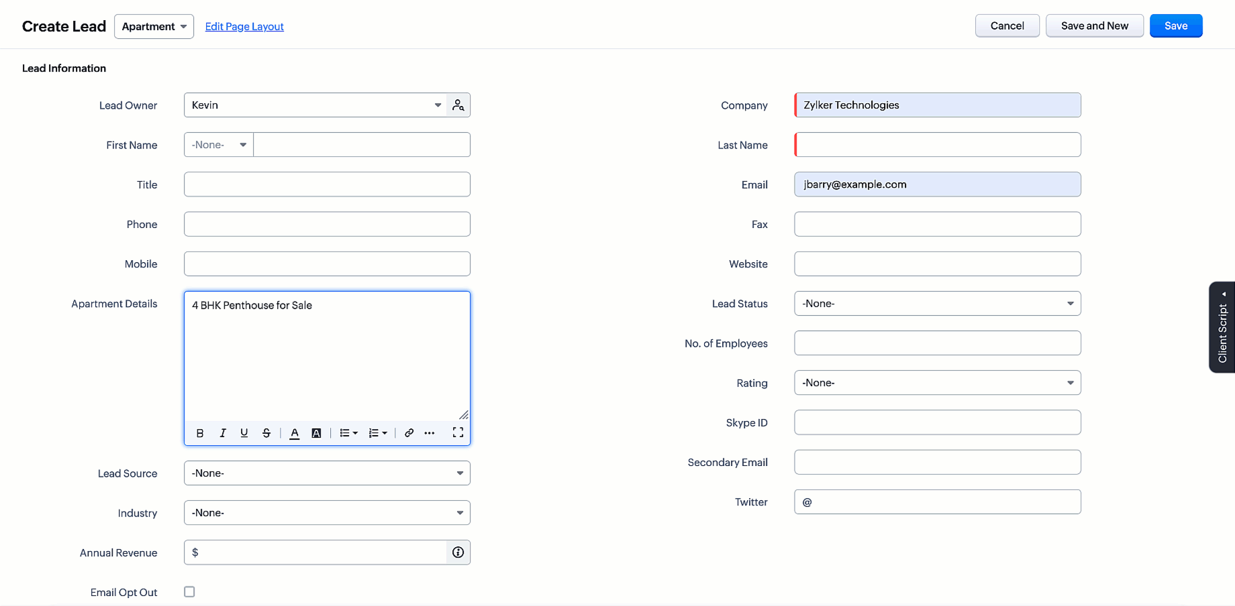
Task: Expand the Rating dropdown
Action: click(937, 383)
